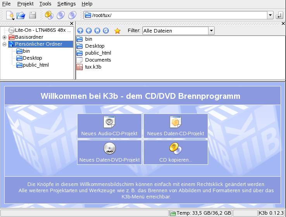The width and height of the screenshot is (286, 217).
Task: Click the K3b 0.12.3 version label
Action: (271, 213)
